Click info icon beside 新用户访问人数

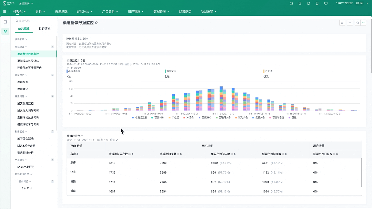pyautogui.click(x=232, y=154)
